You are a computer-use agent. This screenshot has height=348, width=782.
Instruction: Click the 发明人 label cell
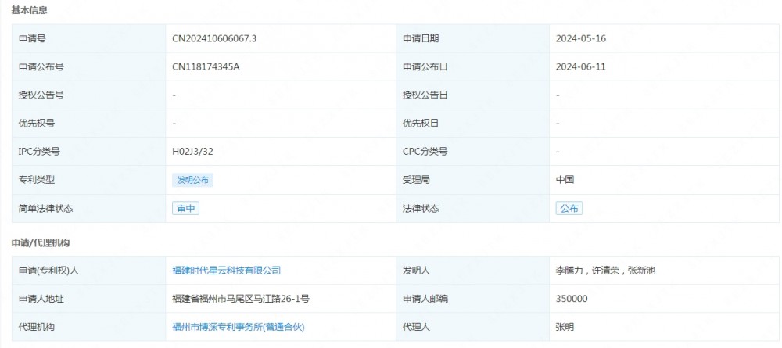[x=473, y=271]
